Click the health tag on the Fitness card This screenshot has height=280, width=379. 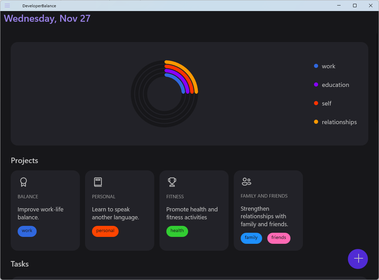click(177, 231)
